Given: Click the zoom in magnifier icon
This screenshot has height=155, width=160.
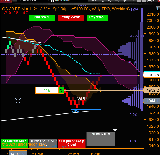Looking at the screenshot, I should pos(109,1).
